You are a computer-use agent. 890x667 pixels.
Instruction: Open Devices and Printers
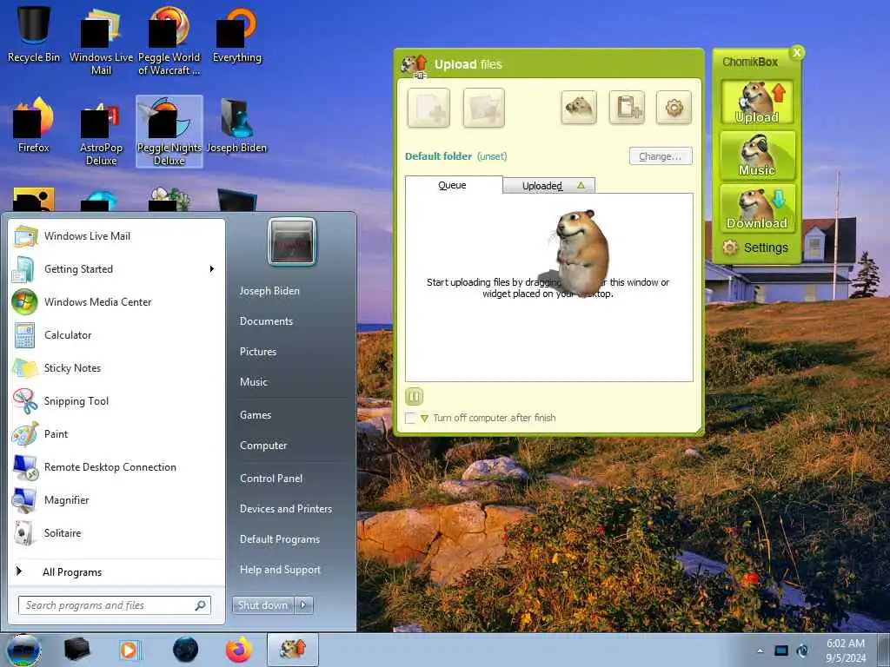click(286, 509)
